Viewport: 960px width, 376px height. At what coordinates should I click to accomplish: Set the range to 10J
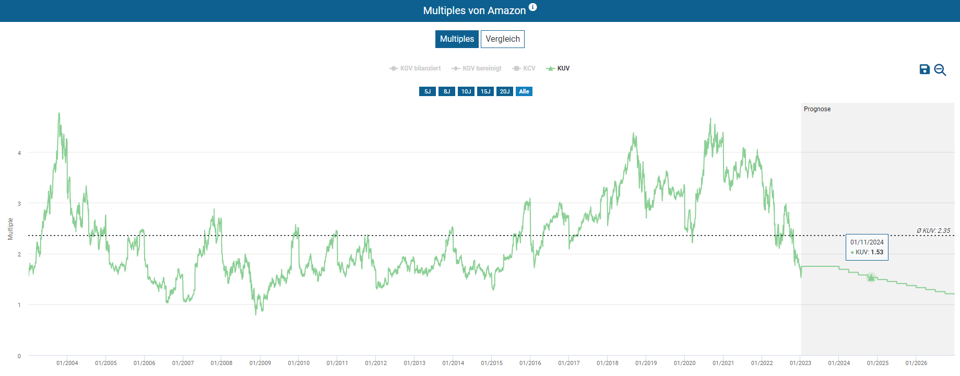(466, 91)
